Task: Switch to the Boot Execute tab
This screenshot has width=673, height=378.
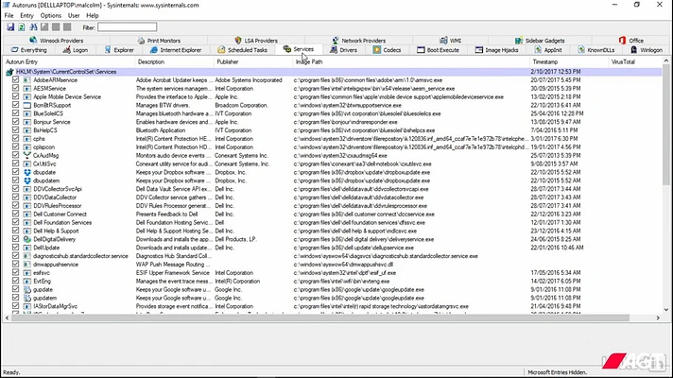Action: [438, 50]
